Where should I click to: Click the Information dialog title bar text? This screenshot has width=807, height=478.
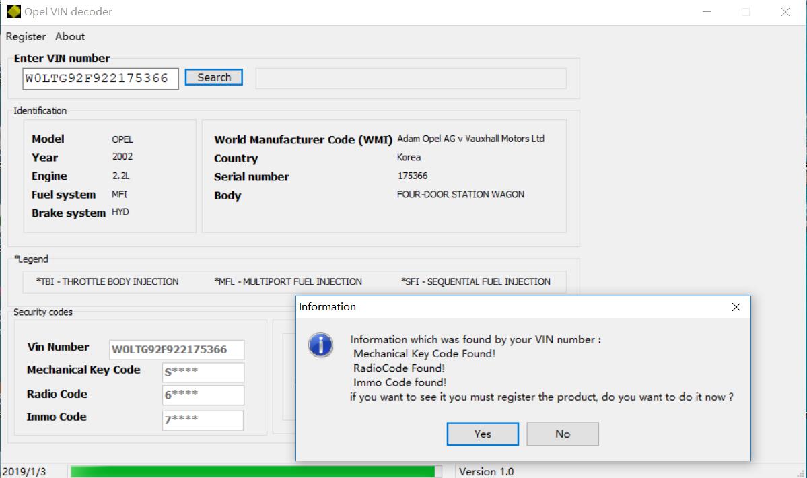pos(327,307)
